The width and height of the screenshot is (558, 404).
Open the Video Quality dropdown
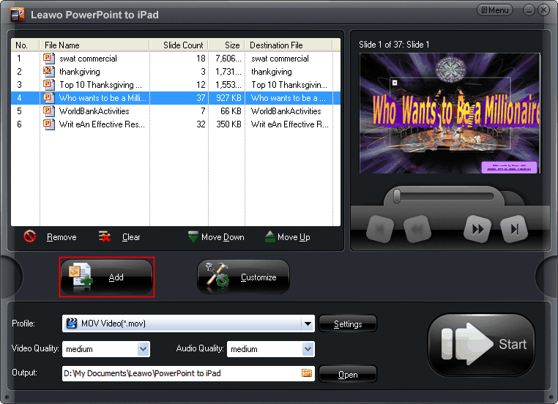pos(143,349)
